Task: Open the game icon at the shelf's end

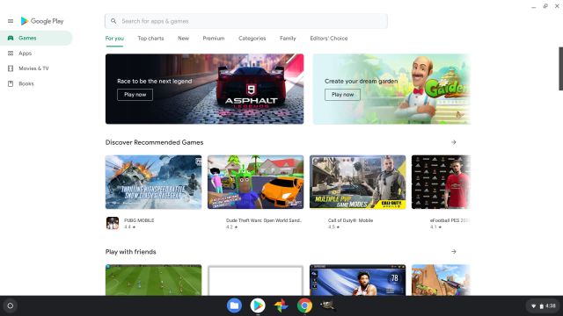Action: click(x=327, y=305)
